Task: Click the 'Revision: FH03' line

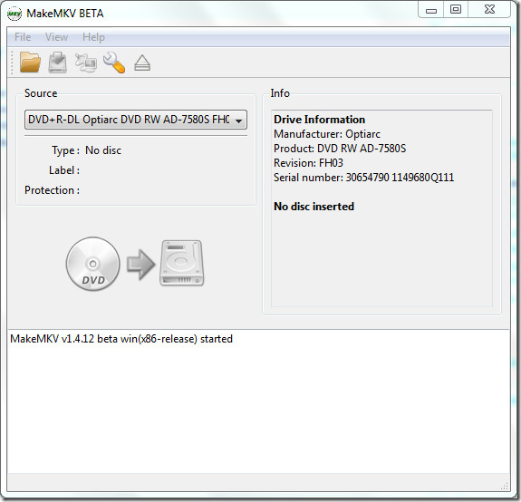Action: point(308,163)
